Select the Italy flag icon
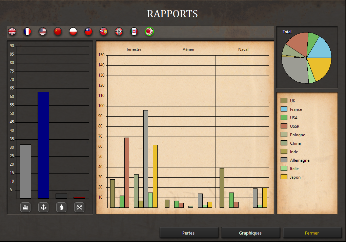Screen dimensions: 346x242 (134, 31)
